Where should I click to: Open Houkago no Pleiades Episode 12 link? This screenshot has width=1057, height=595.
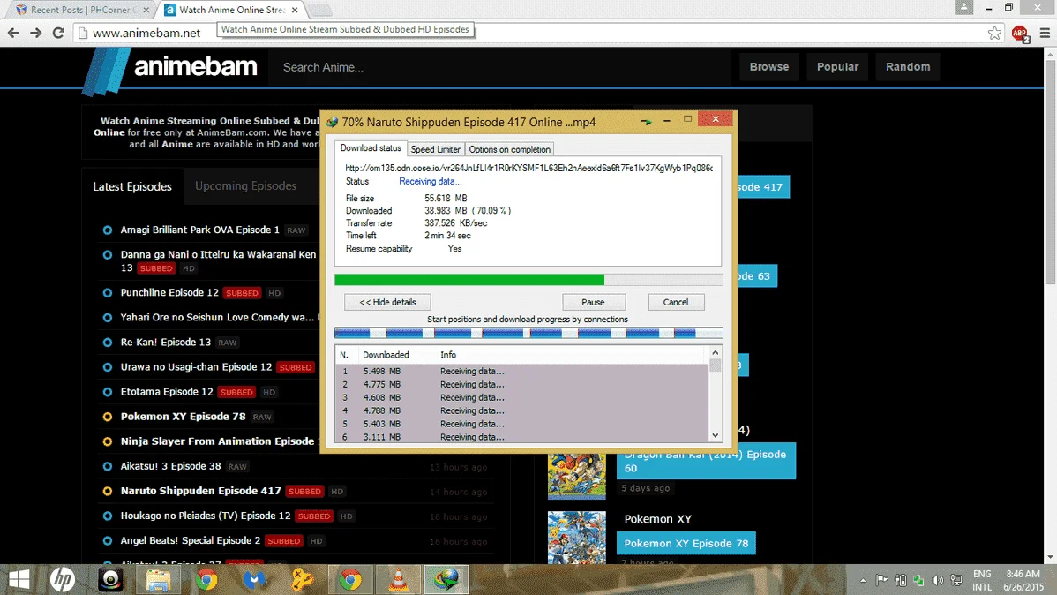(x=205, y=516)
